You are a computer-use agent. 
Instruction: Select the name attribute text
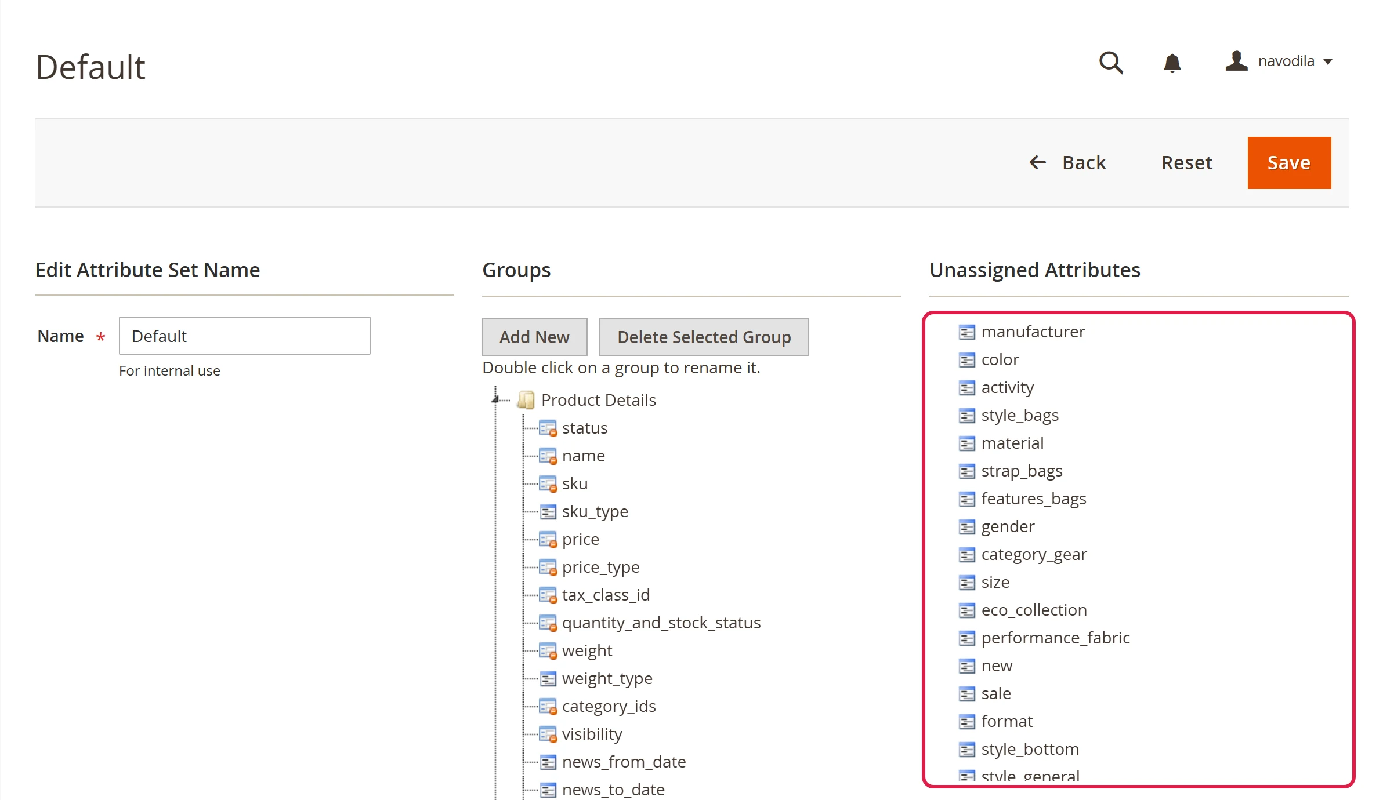point(583,456)
